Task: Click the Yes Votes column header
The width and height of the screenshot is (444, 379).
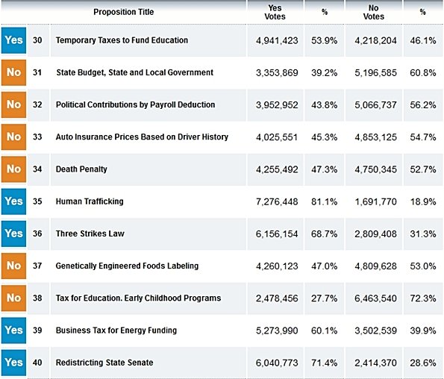Action: tap(275, 12)
